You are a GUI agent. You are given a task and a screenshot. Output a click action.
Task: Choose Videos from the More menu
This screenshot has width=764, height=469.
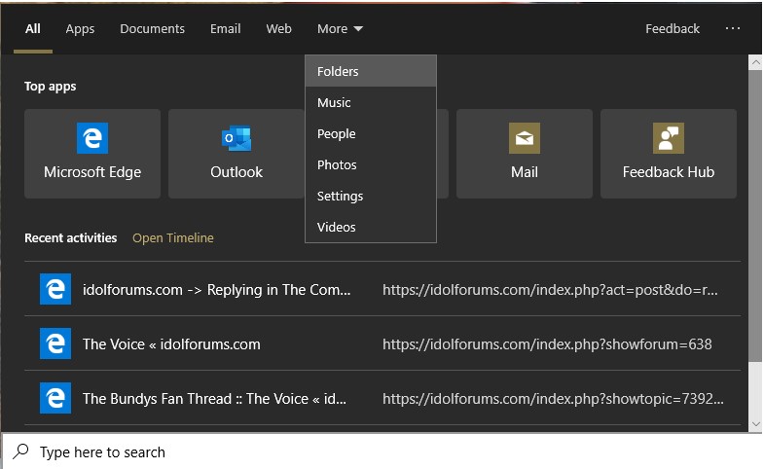(370, 227)
